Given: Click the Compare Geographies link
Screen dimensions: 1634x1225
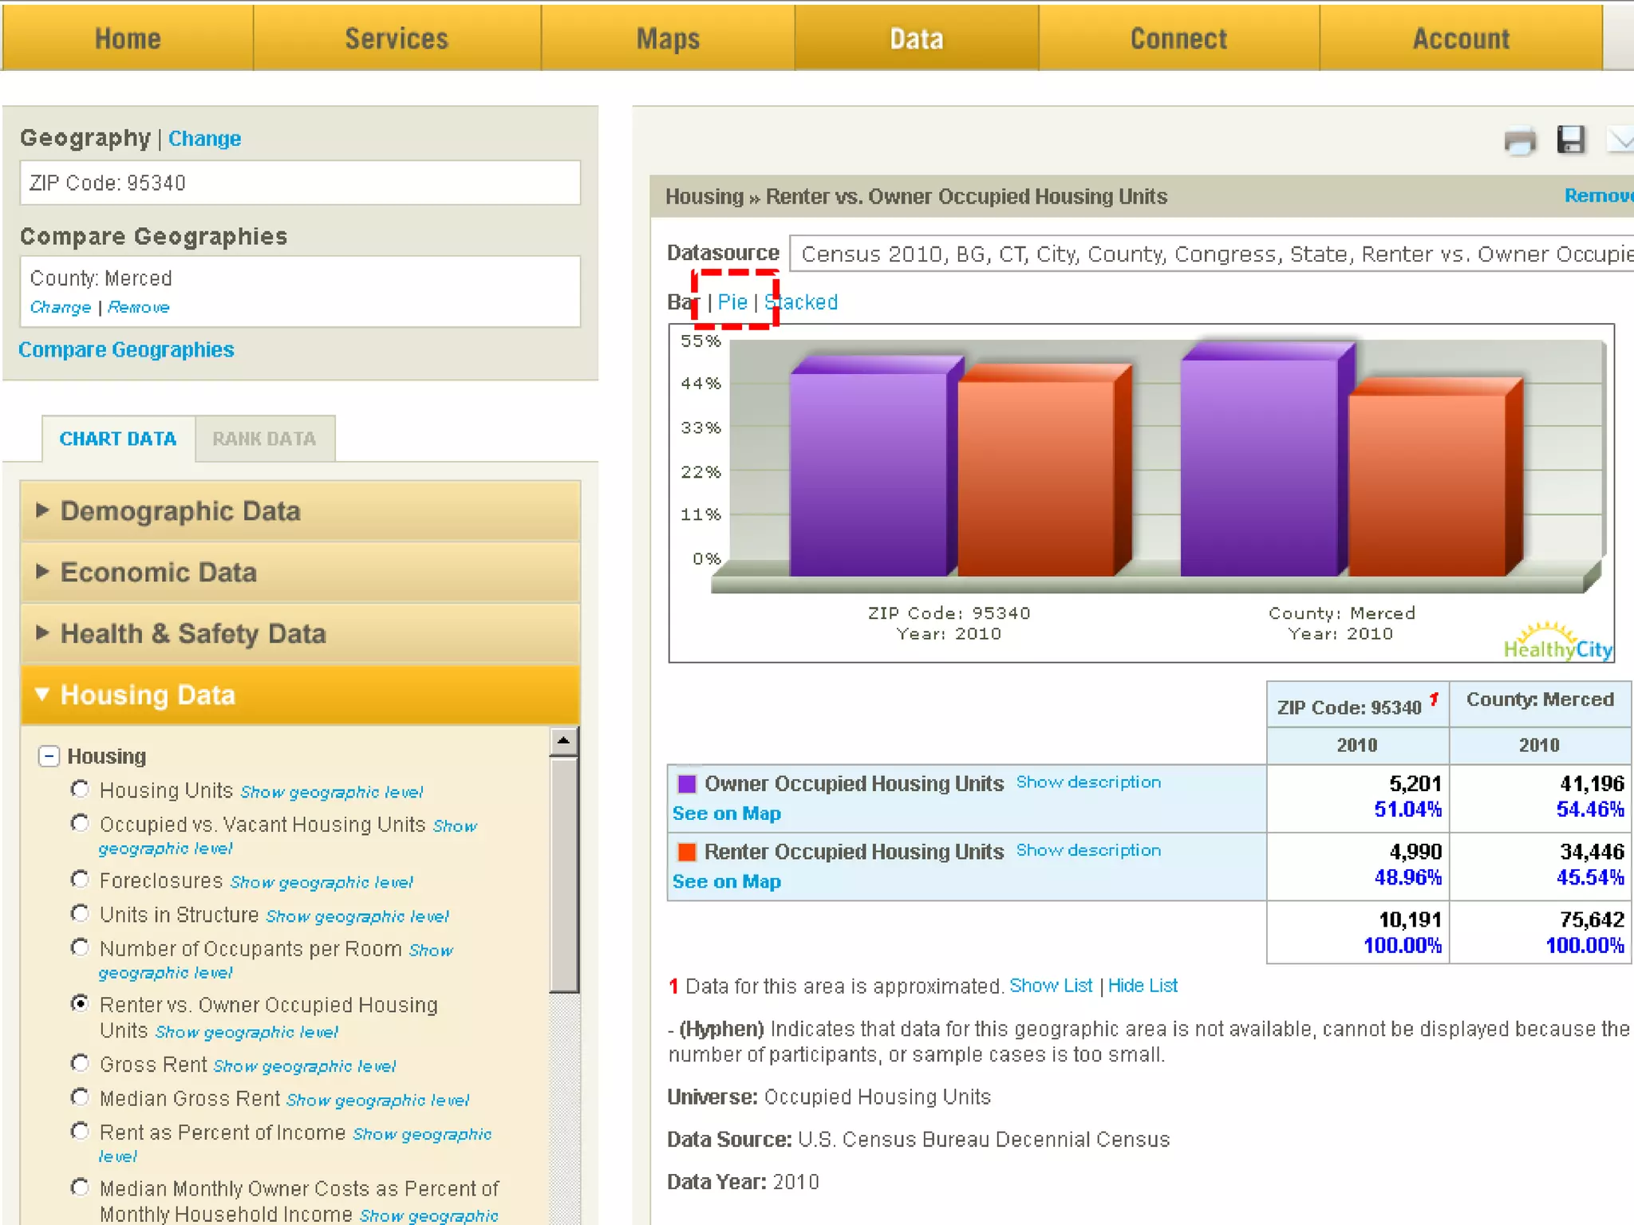Looking at the screenshot, I should (x=126, y=349).
